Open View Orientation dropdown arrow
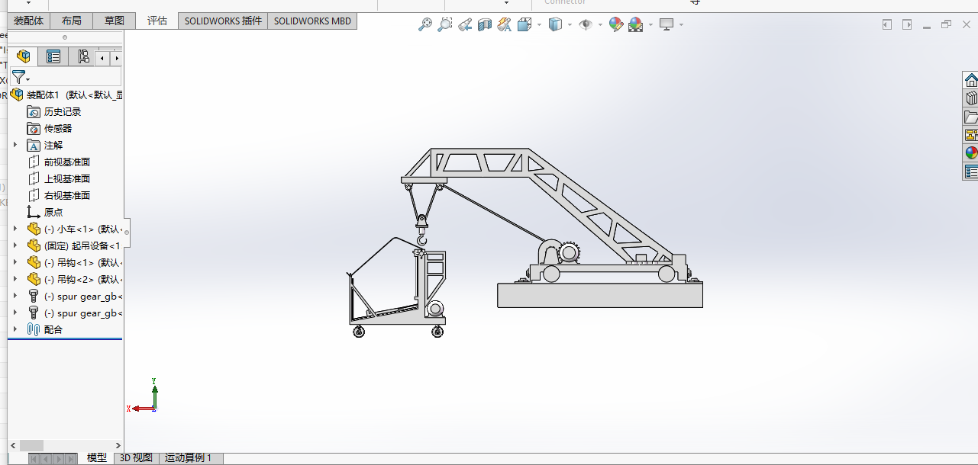 (x=539, y=24)
